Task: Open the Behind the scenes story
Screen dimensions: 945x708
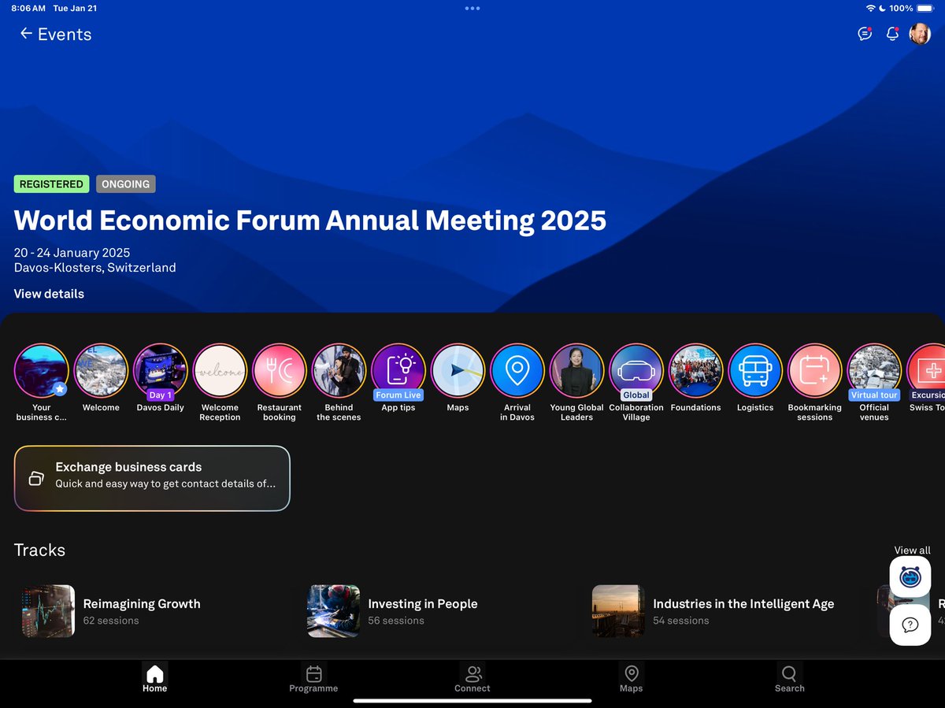Action: 339,370
